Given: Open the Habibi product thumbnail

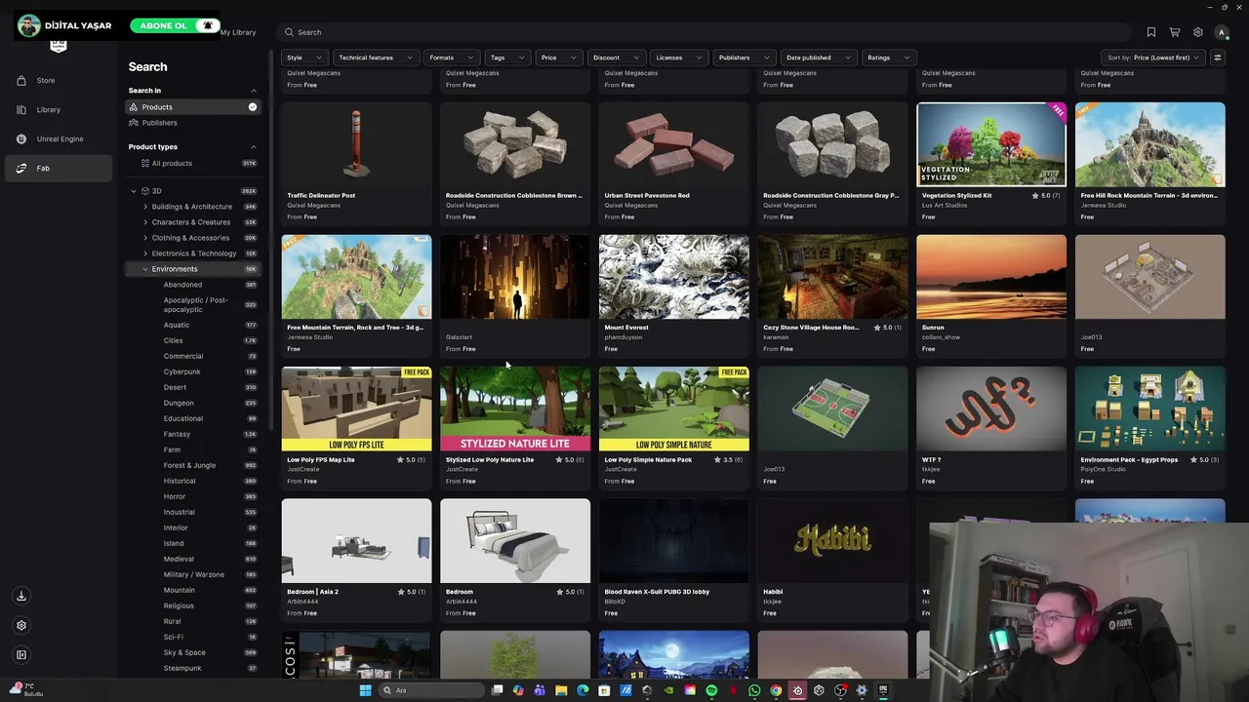Looking at the screenshot, I should pos(832,541).
